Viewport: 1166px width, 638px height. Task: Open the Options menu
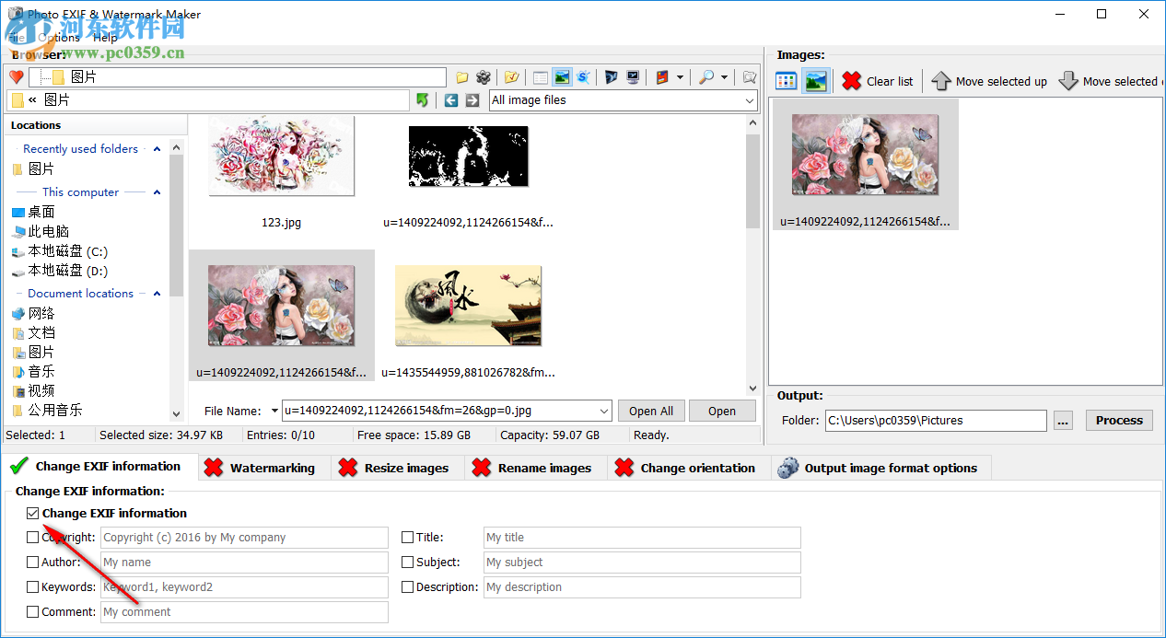(57, 37)
